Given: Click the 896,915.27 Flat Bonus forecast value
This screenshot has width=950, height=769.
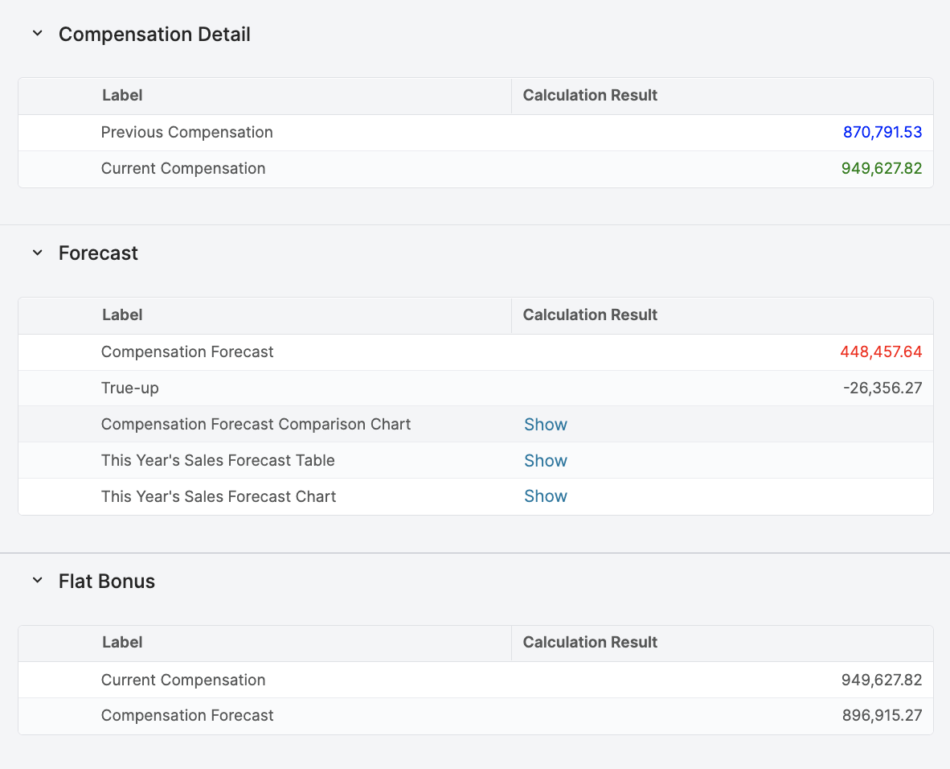Looking at the screenshot, I should coord(881,715).
